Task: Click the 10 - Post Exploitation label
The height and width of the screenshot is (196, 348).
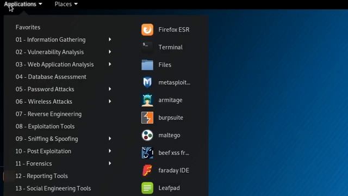Action: click(x=43, y=151)
